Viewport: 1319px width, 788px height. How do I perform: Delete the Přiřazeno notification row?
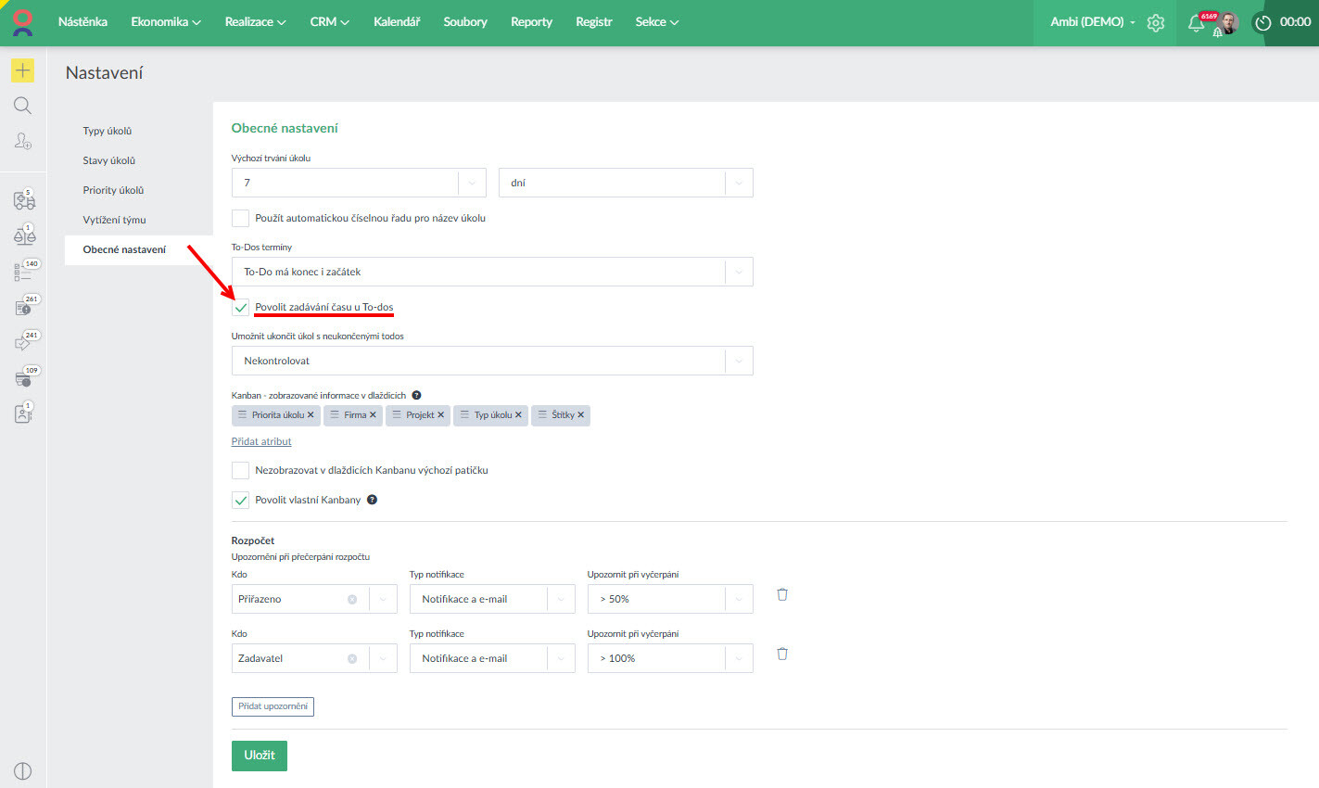(x=782, y=595)
